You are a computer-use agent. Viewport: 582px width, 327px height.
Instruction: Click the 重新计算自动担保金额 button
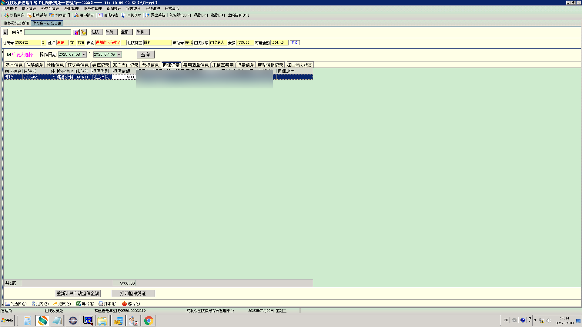pyautogui.click(x=78, y=293)
